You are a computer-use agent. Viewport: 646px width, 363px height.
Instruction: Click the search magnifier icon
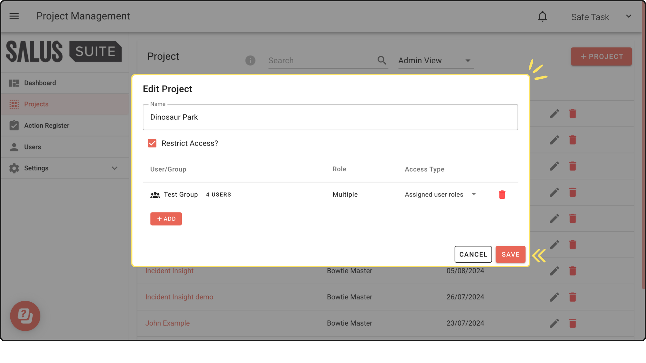point(382,60)
